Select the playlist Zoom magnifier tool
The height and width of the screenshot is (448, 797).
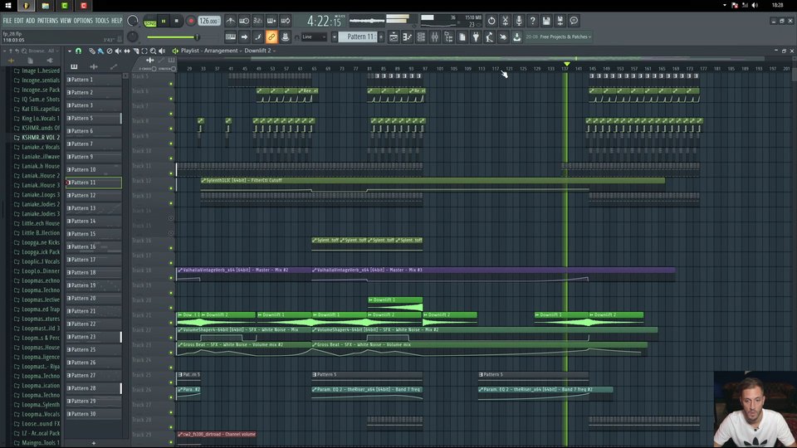(x=153, y=51)
